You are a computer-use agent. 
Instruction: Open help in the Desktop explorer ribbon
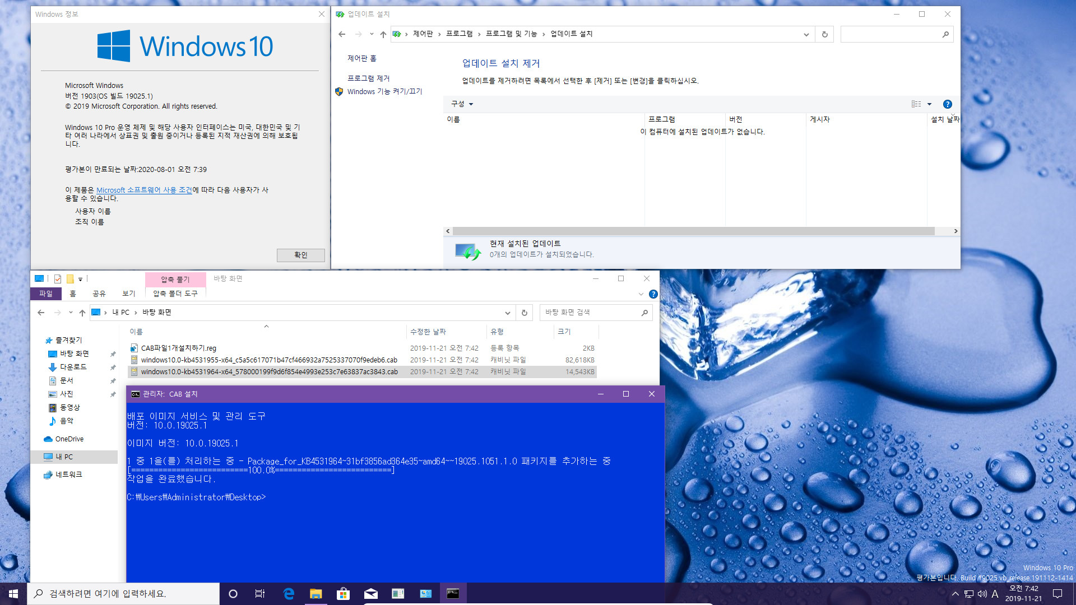(x=653, y=294)
